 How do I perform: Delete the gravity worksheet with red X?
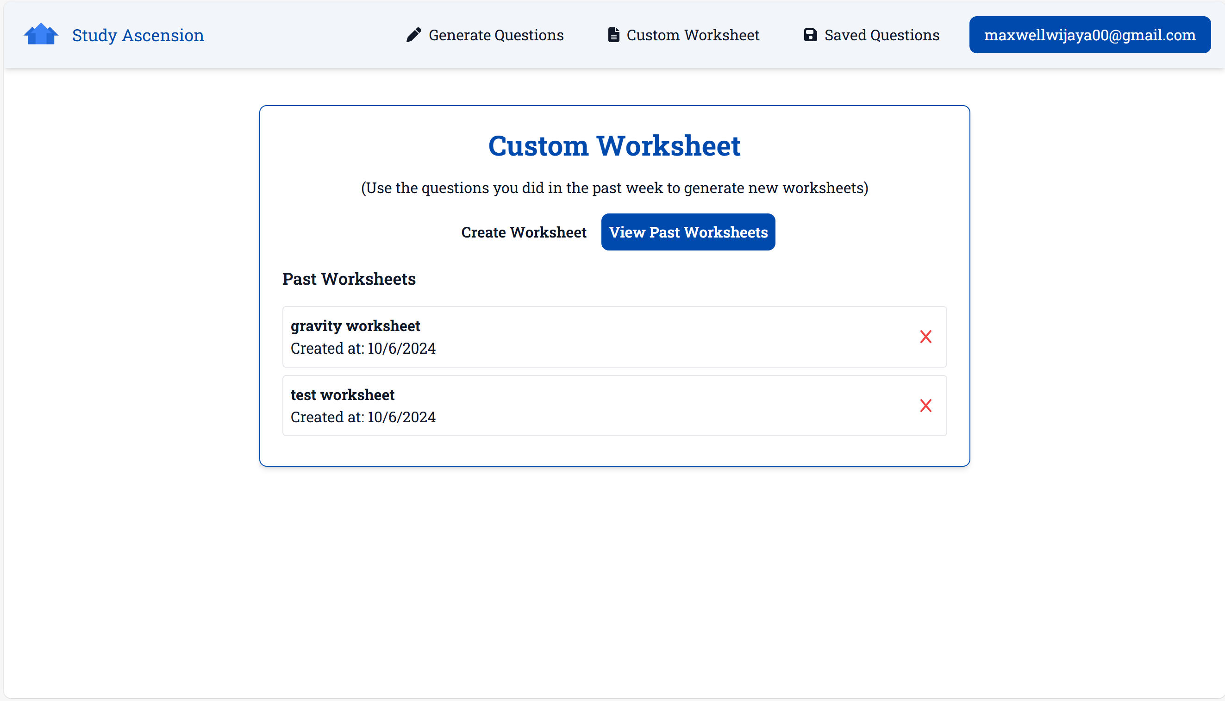coord(925,337)
